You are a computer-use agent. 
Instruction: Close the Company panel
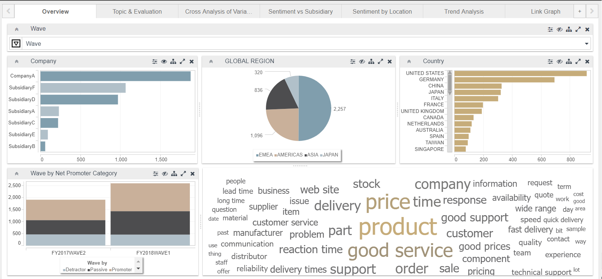(x=192, y=62)
